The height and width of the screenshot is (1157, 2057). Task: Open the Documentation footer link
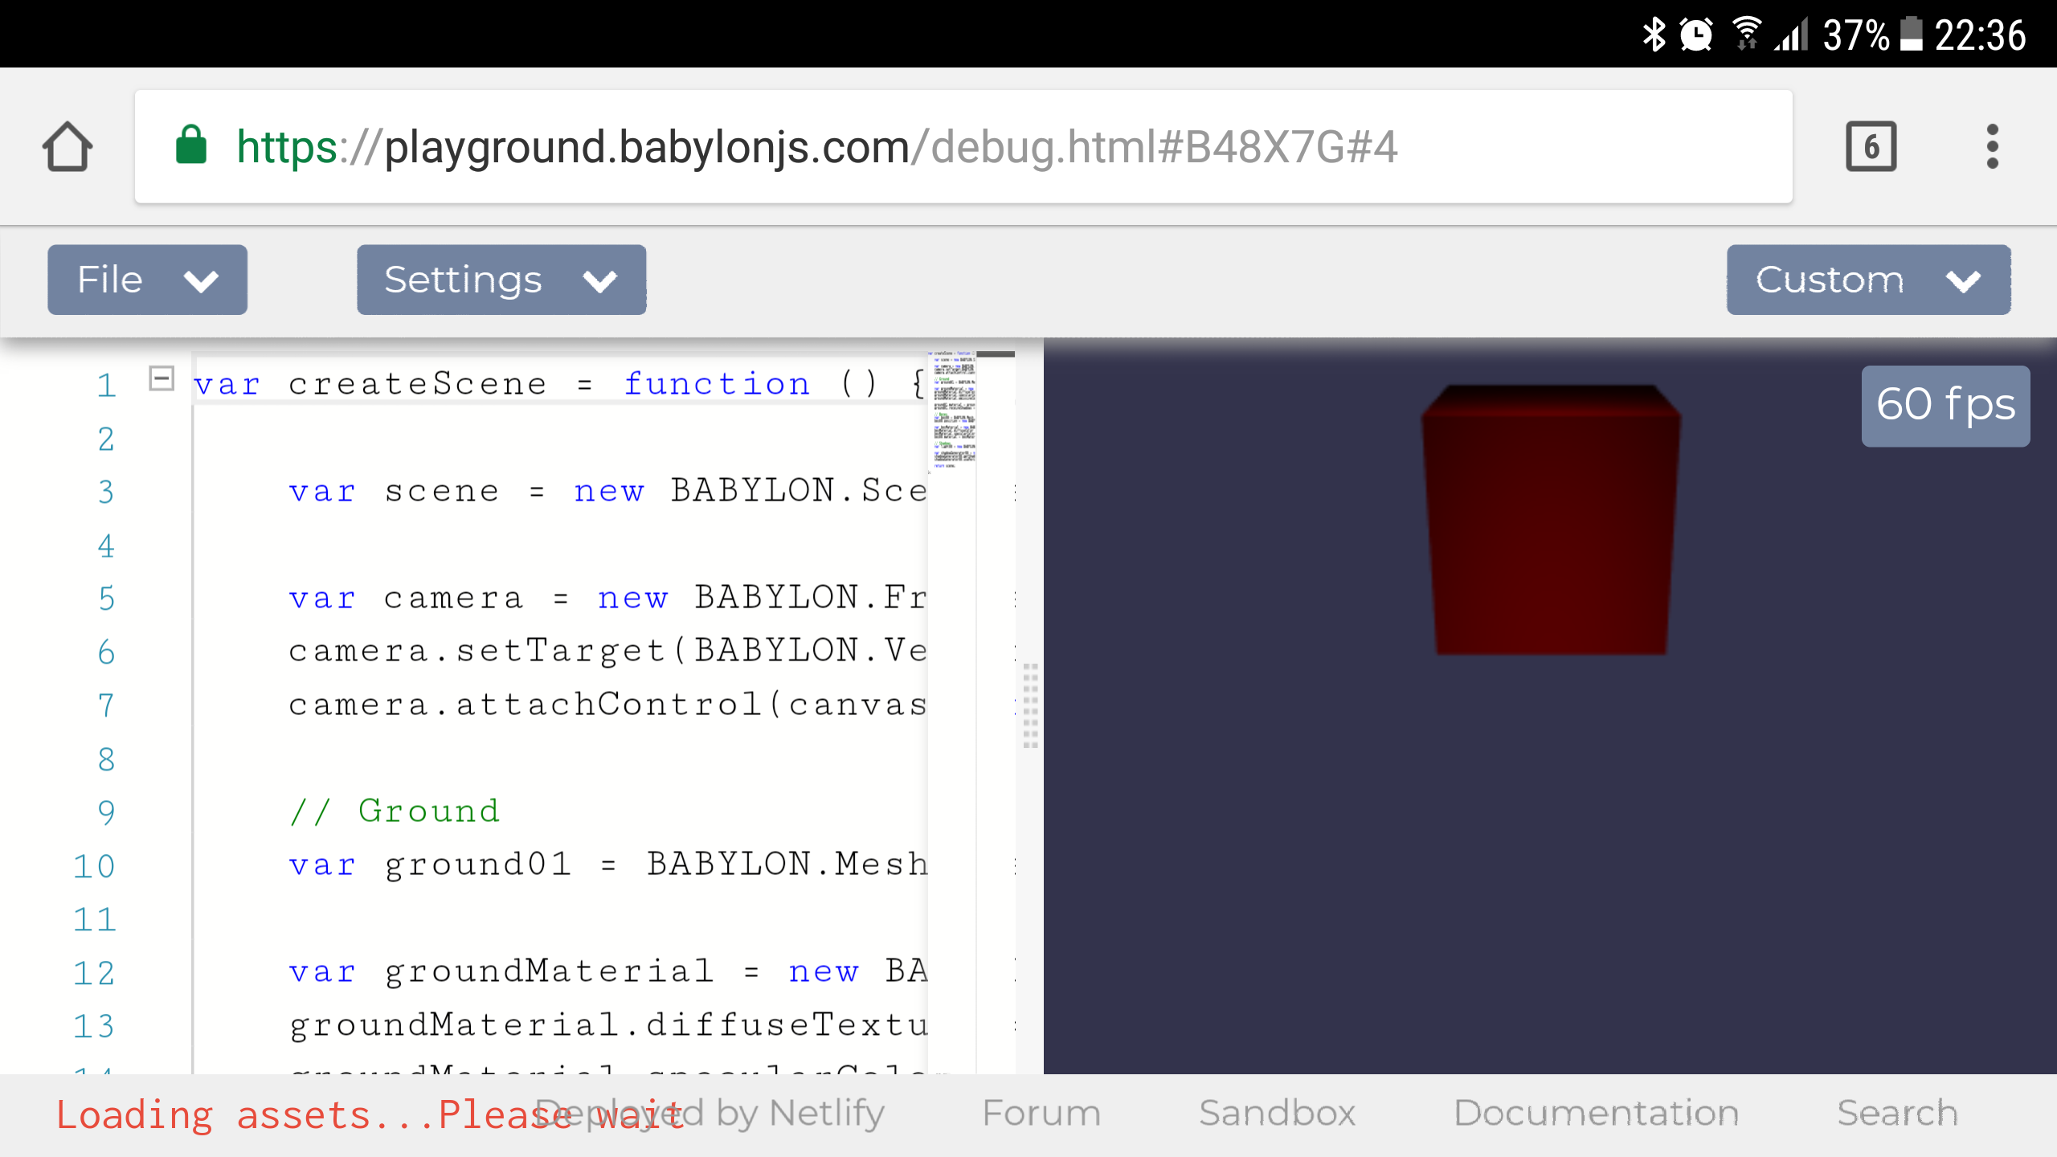tap(1596, 1114)
